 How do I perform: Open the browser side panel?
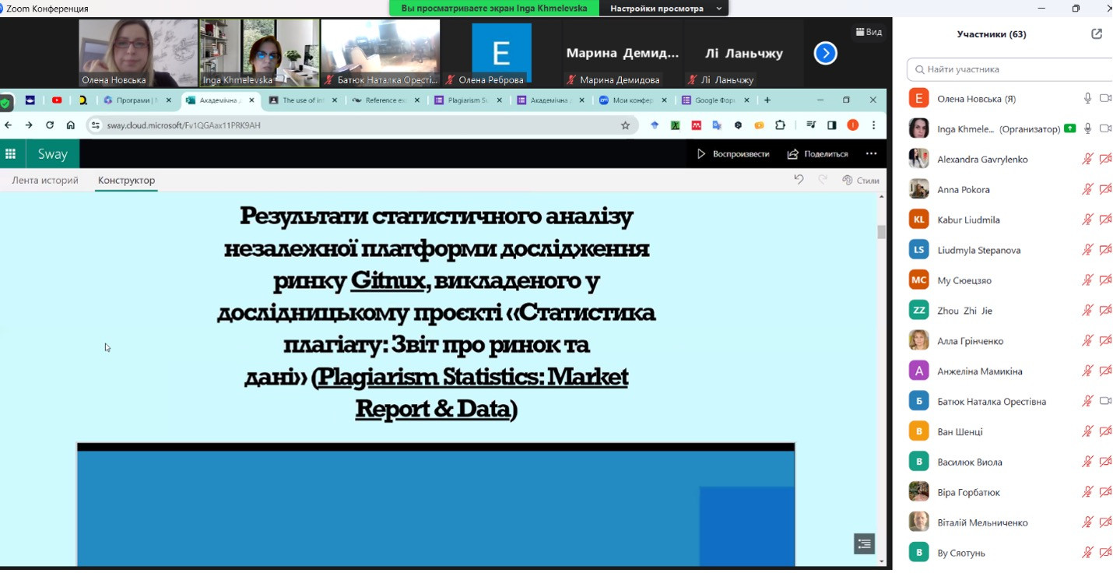tap(832, 125)
